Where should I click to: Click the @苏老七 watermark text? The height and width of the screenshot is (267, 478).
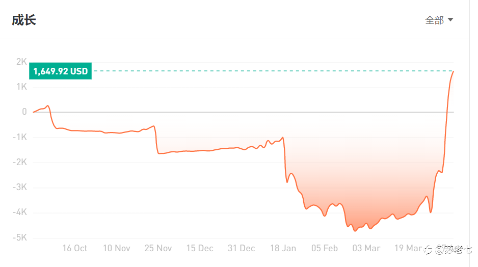[x=453, y=250]
